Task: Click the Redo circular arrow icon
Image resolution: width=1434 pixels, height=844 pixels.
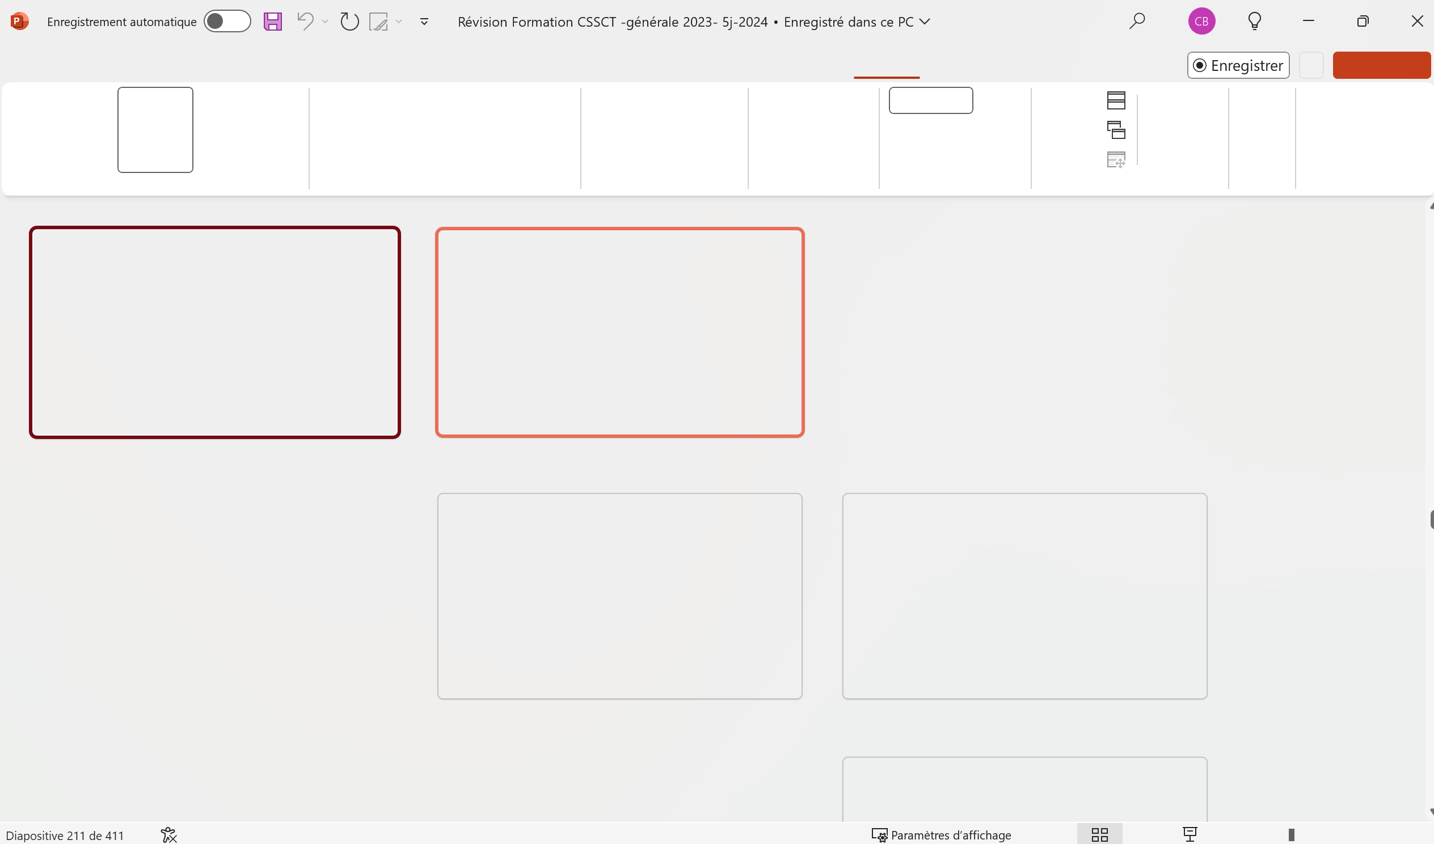Action: coord(349,22)
